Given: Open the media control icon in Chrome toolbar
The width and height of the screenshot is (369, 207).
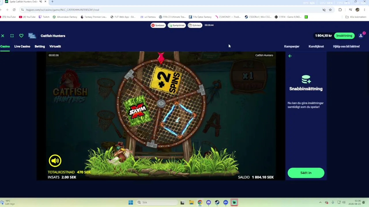Looking at the screenshot, I should pyautogui.click(x=350, y=10).
